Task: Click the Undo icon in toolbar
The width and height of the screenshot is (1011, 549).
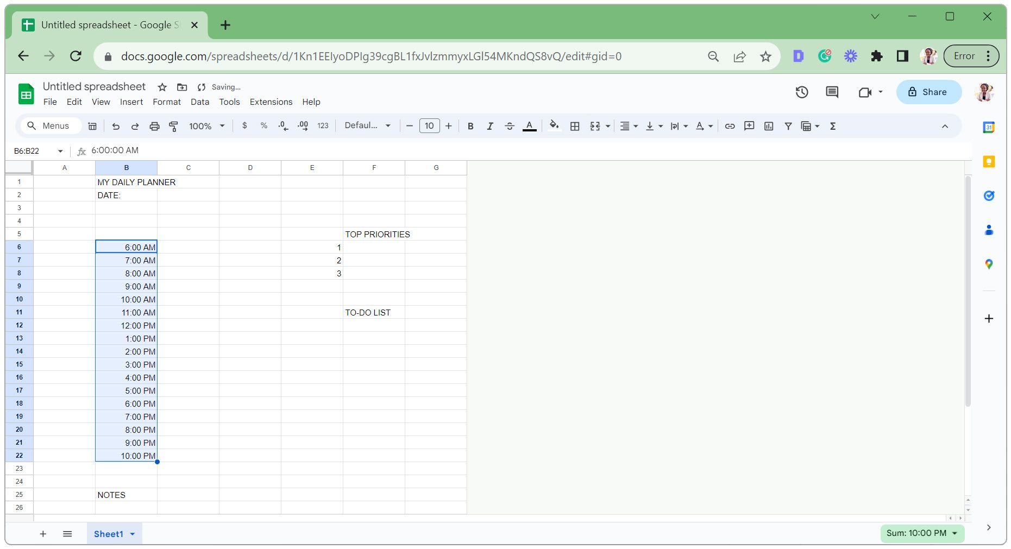Action: coord(116,126)
